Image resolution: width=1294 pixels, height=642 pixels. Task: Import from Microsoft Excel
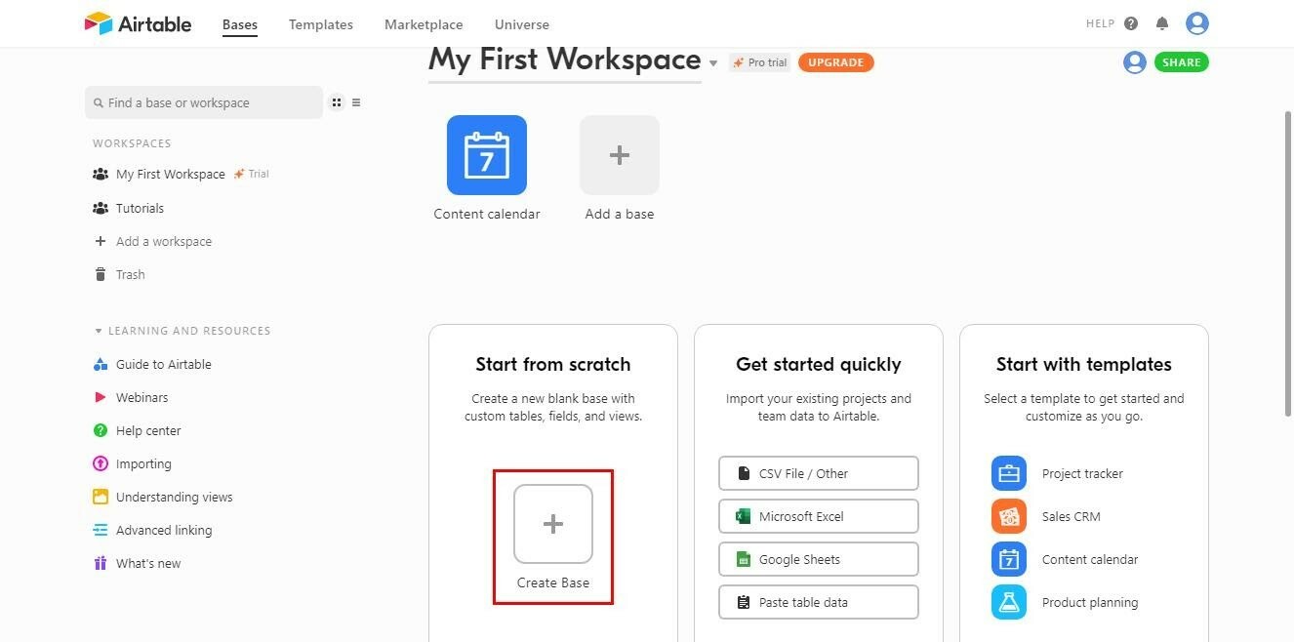pyautogui.click(x=819, y=516)
